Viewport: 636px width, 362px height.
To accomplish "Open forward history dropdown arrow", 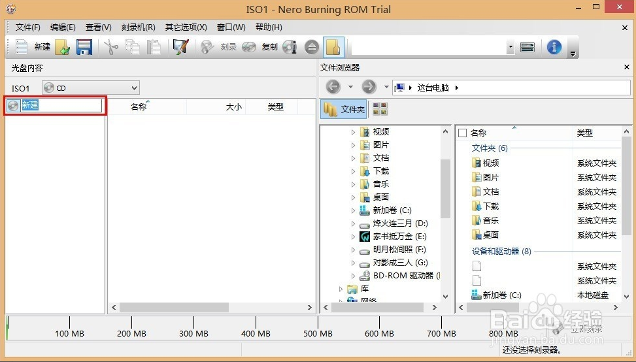I will click(x=386, y=87).
